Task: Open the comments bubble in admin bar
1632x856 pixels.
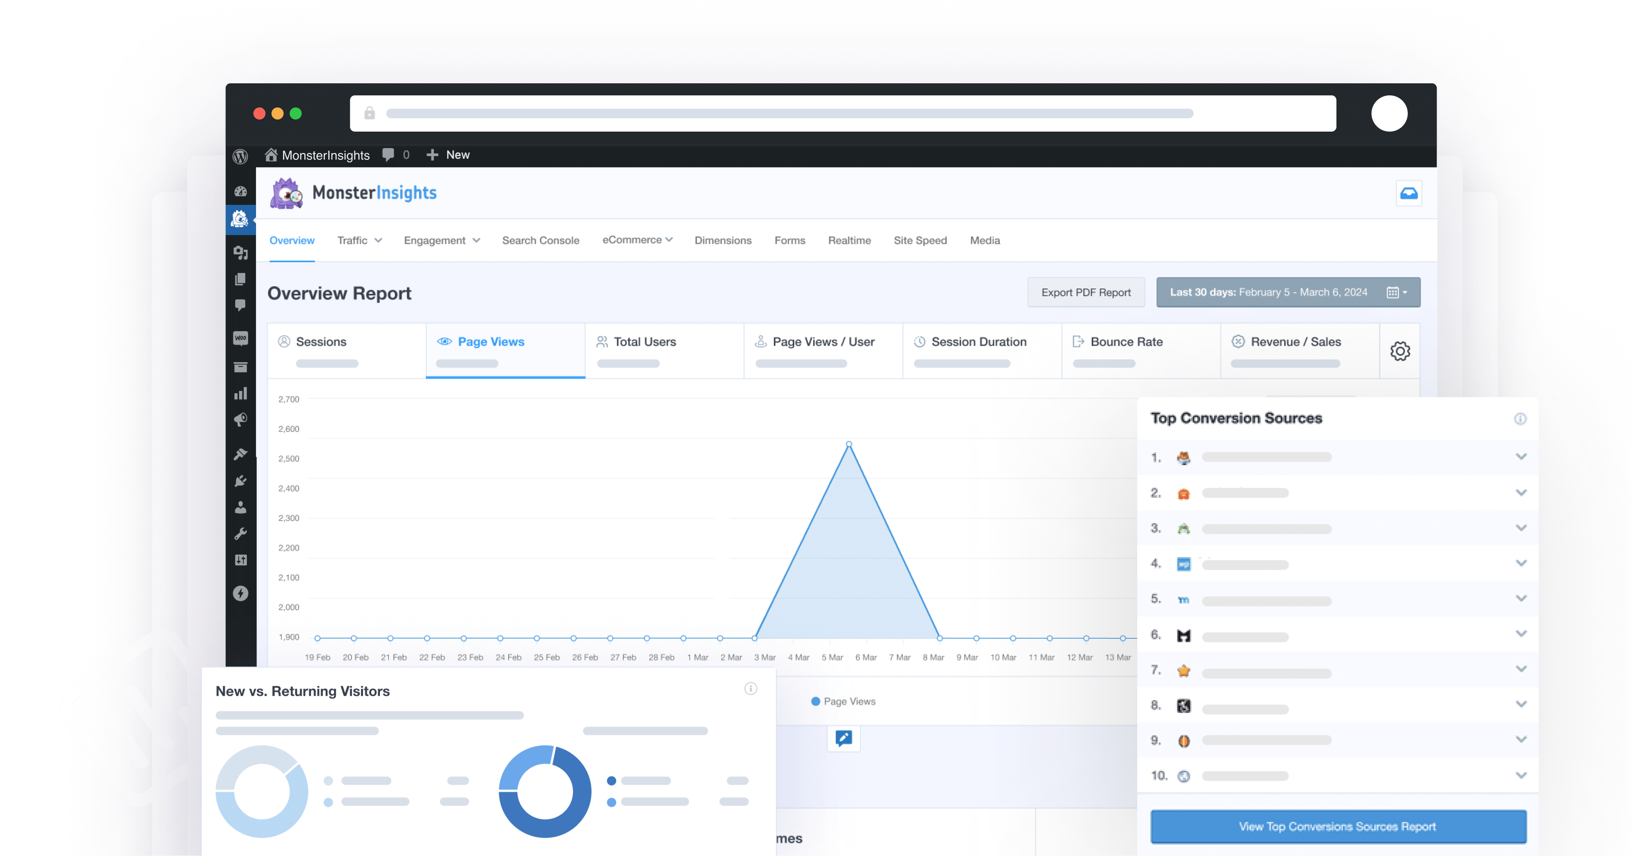Action: coord(388,155)
